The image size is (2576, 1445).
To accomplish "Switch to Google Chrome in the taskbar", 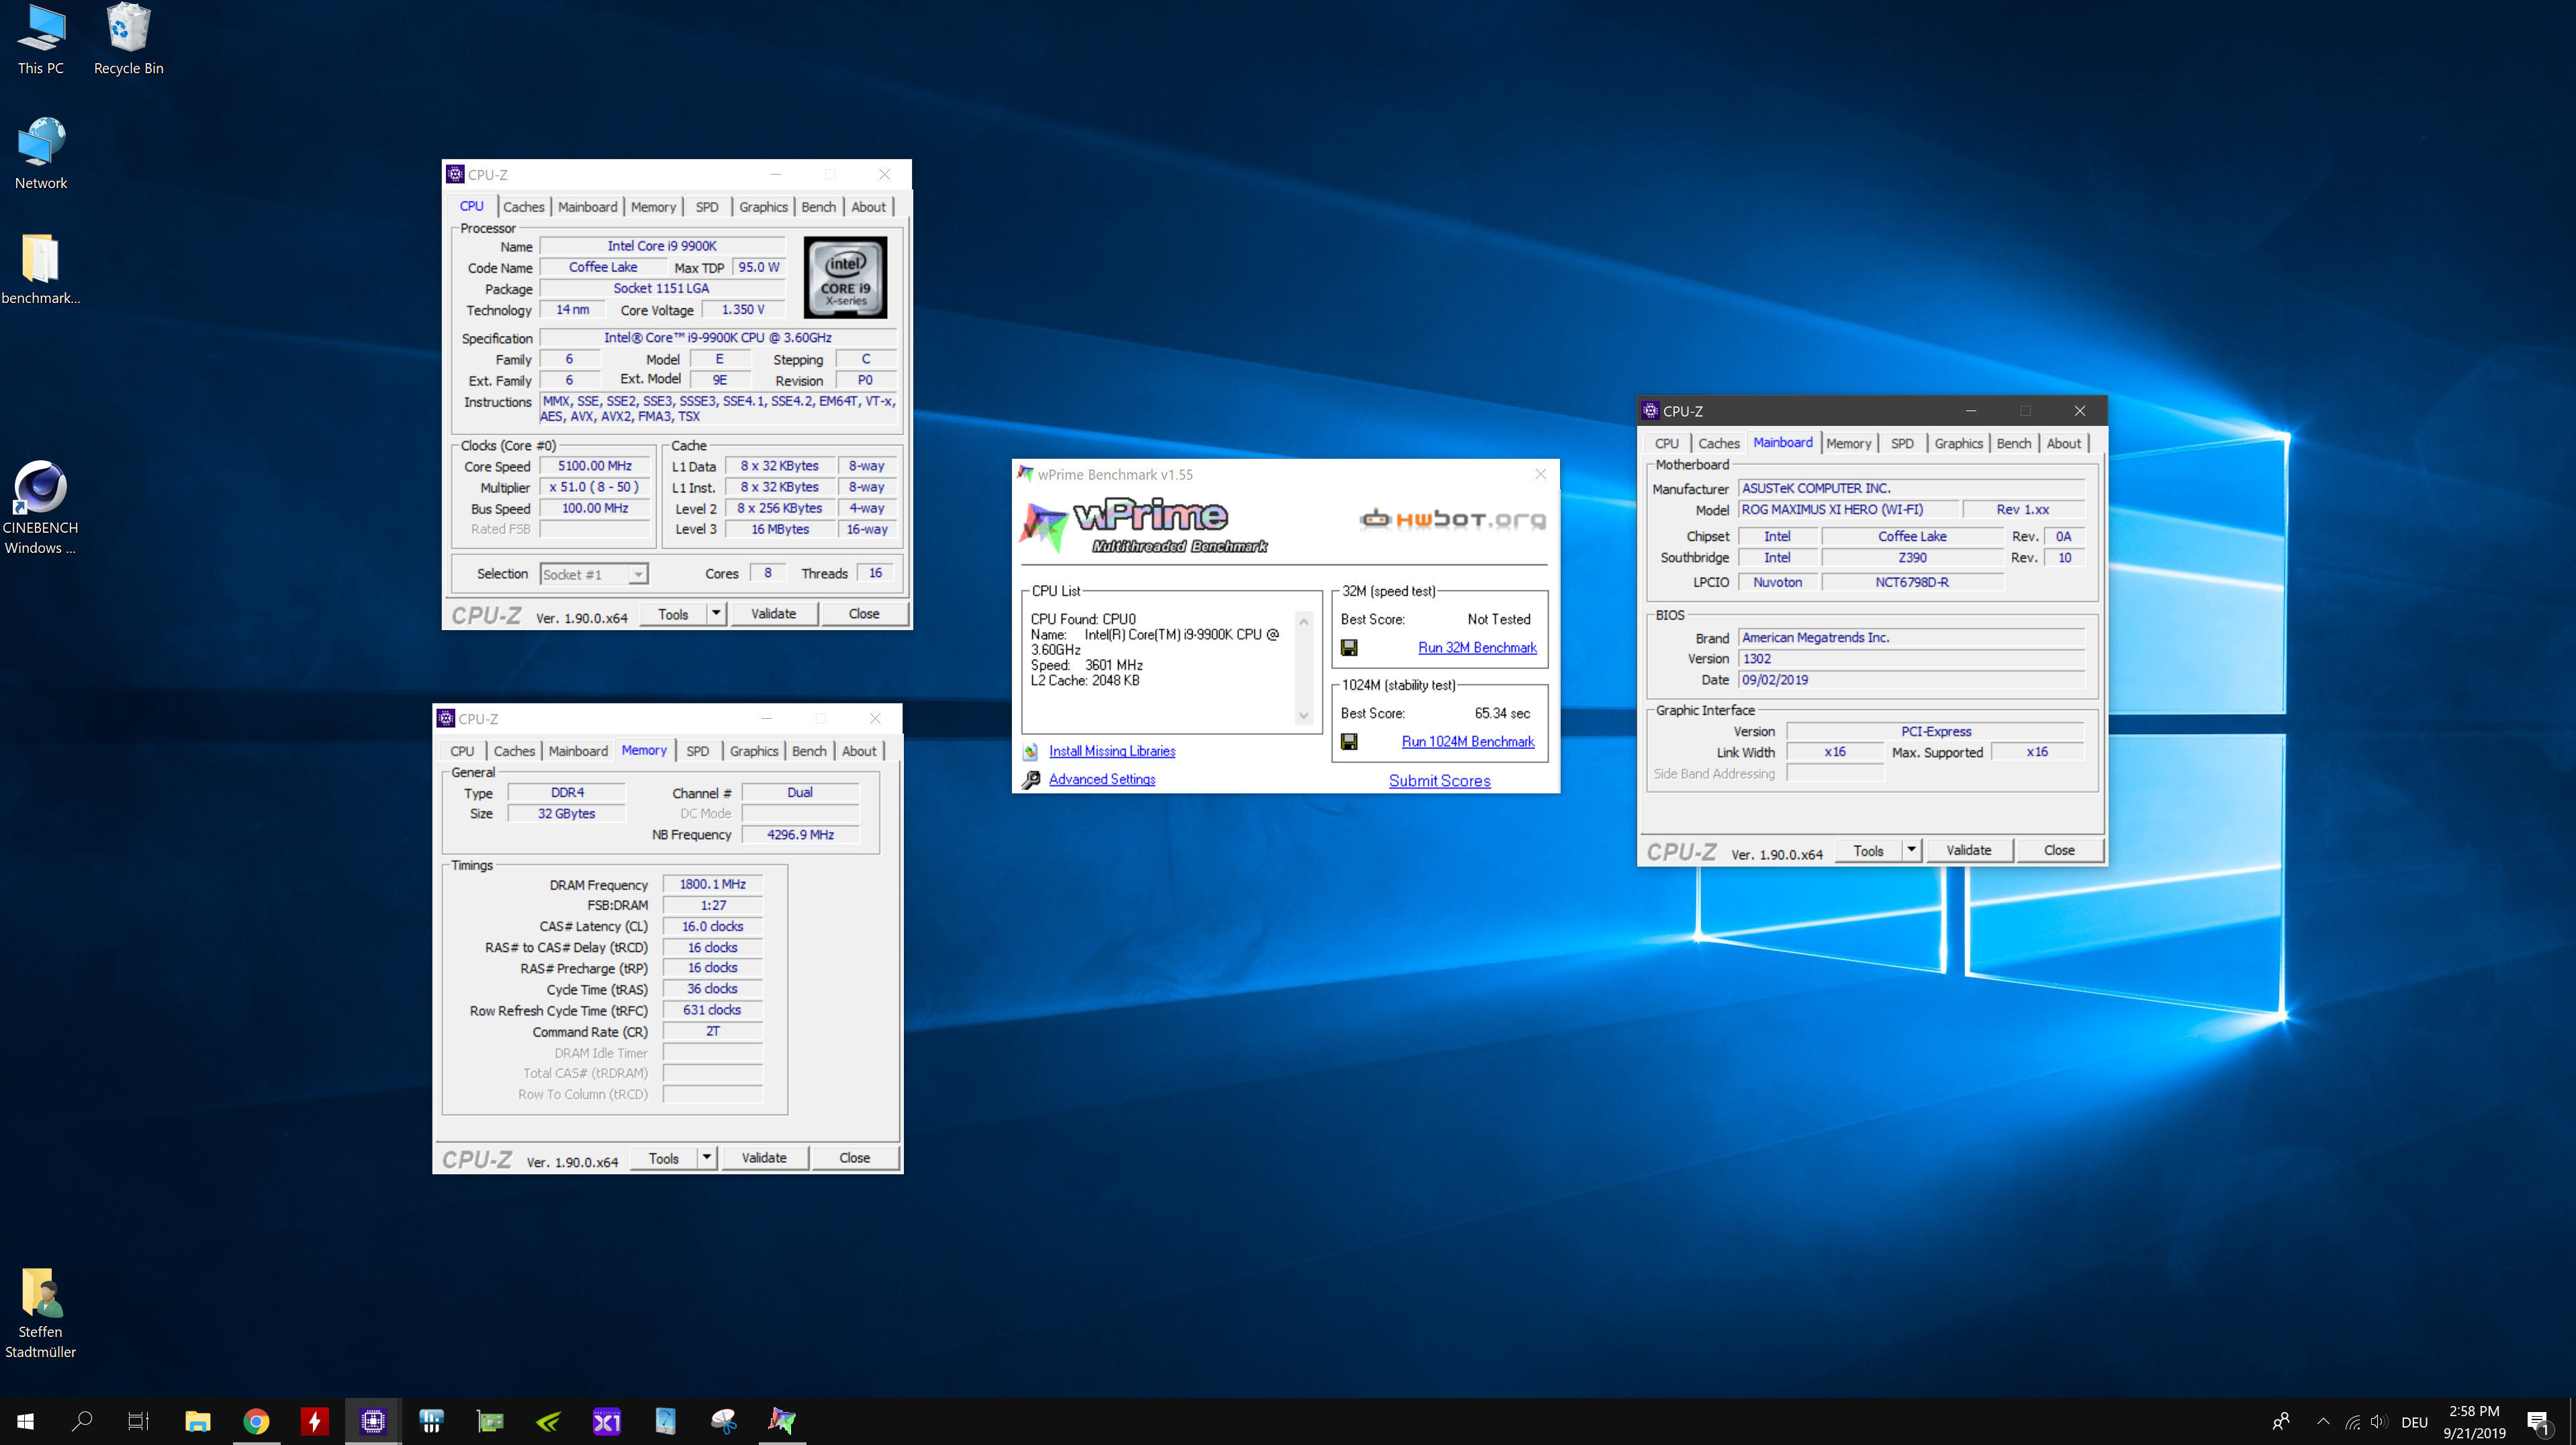I will pos(256,1421).
